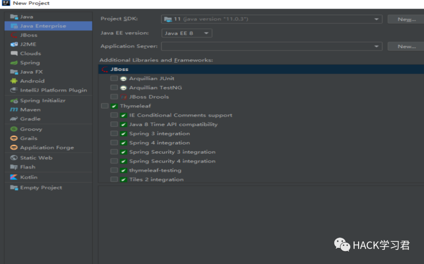
Task: Enable IE Conditional Comments support checkbox
Action: pyautogui.click(x=114, y=115)
